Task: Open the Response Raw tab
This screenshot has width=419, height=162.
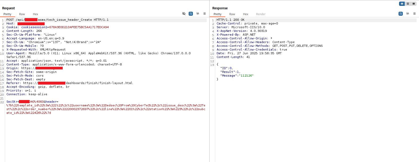Action: [232, 14]
